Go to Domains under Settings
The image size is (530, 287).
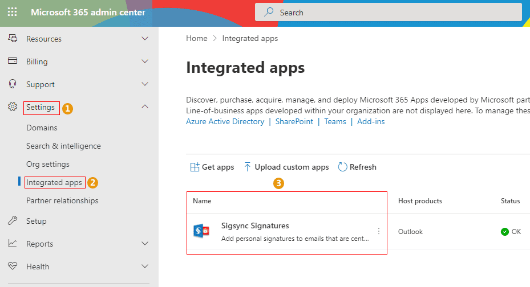click(42, 128)
